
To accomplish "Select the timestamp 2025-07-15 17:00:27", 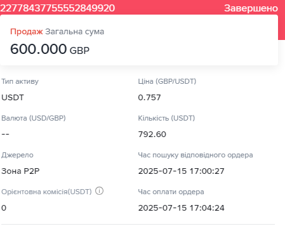I will 182,171.
